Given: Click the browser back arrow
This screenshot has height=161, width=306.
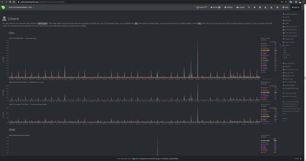Looking at the screenshot, I should 2,2.
